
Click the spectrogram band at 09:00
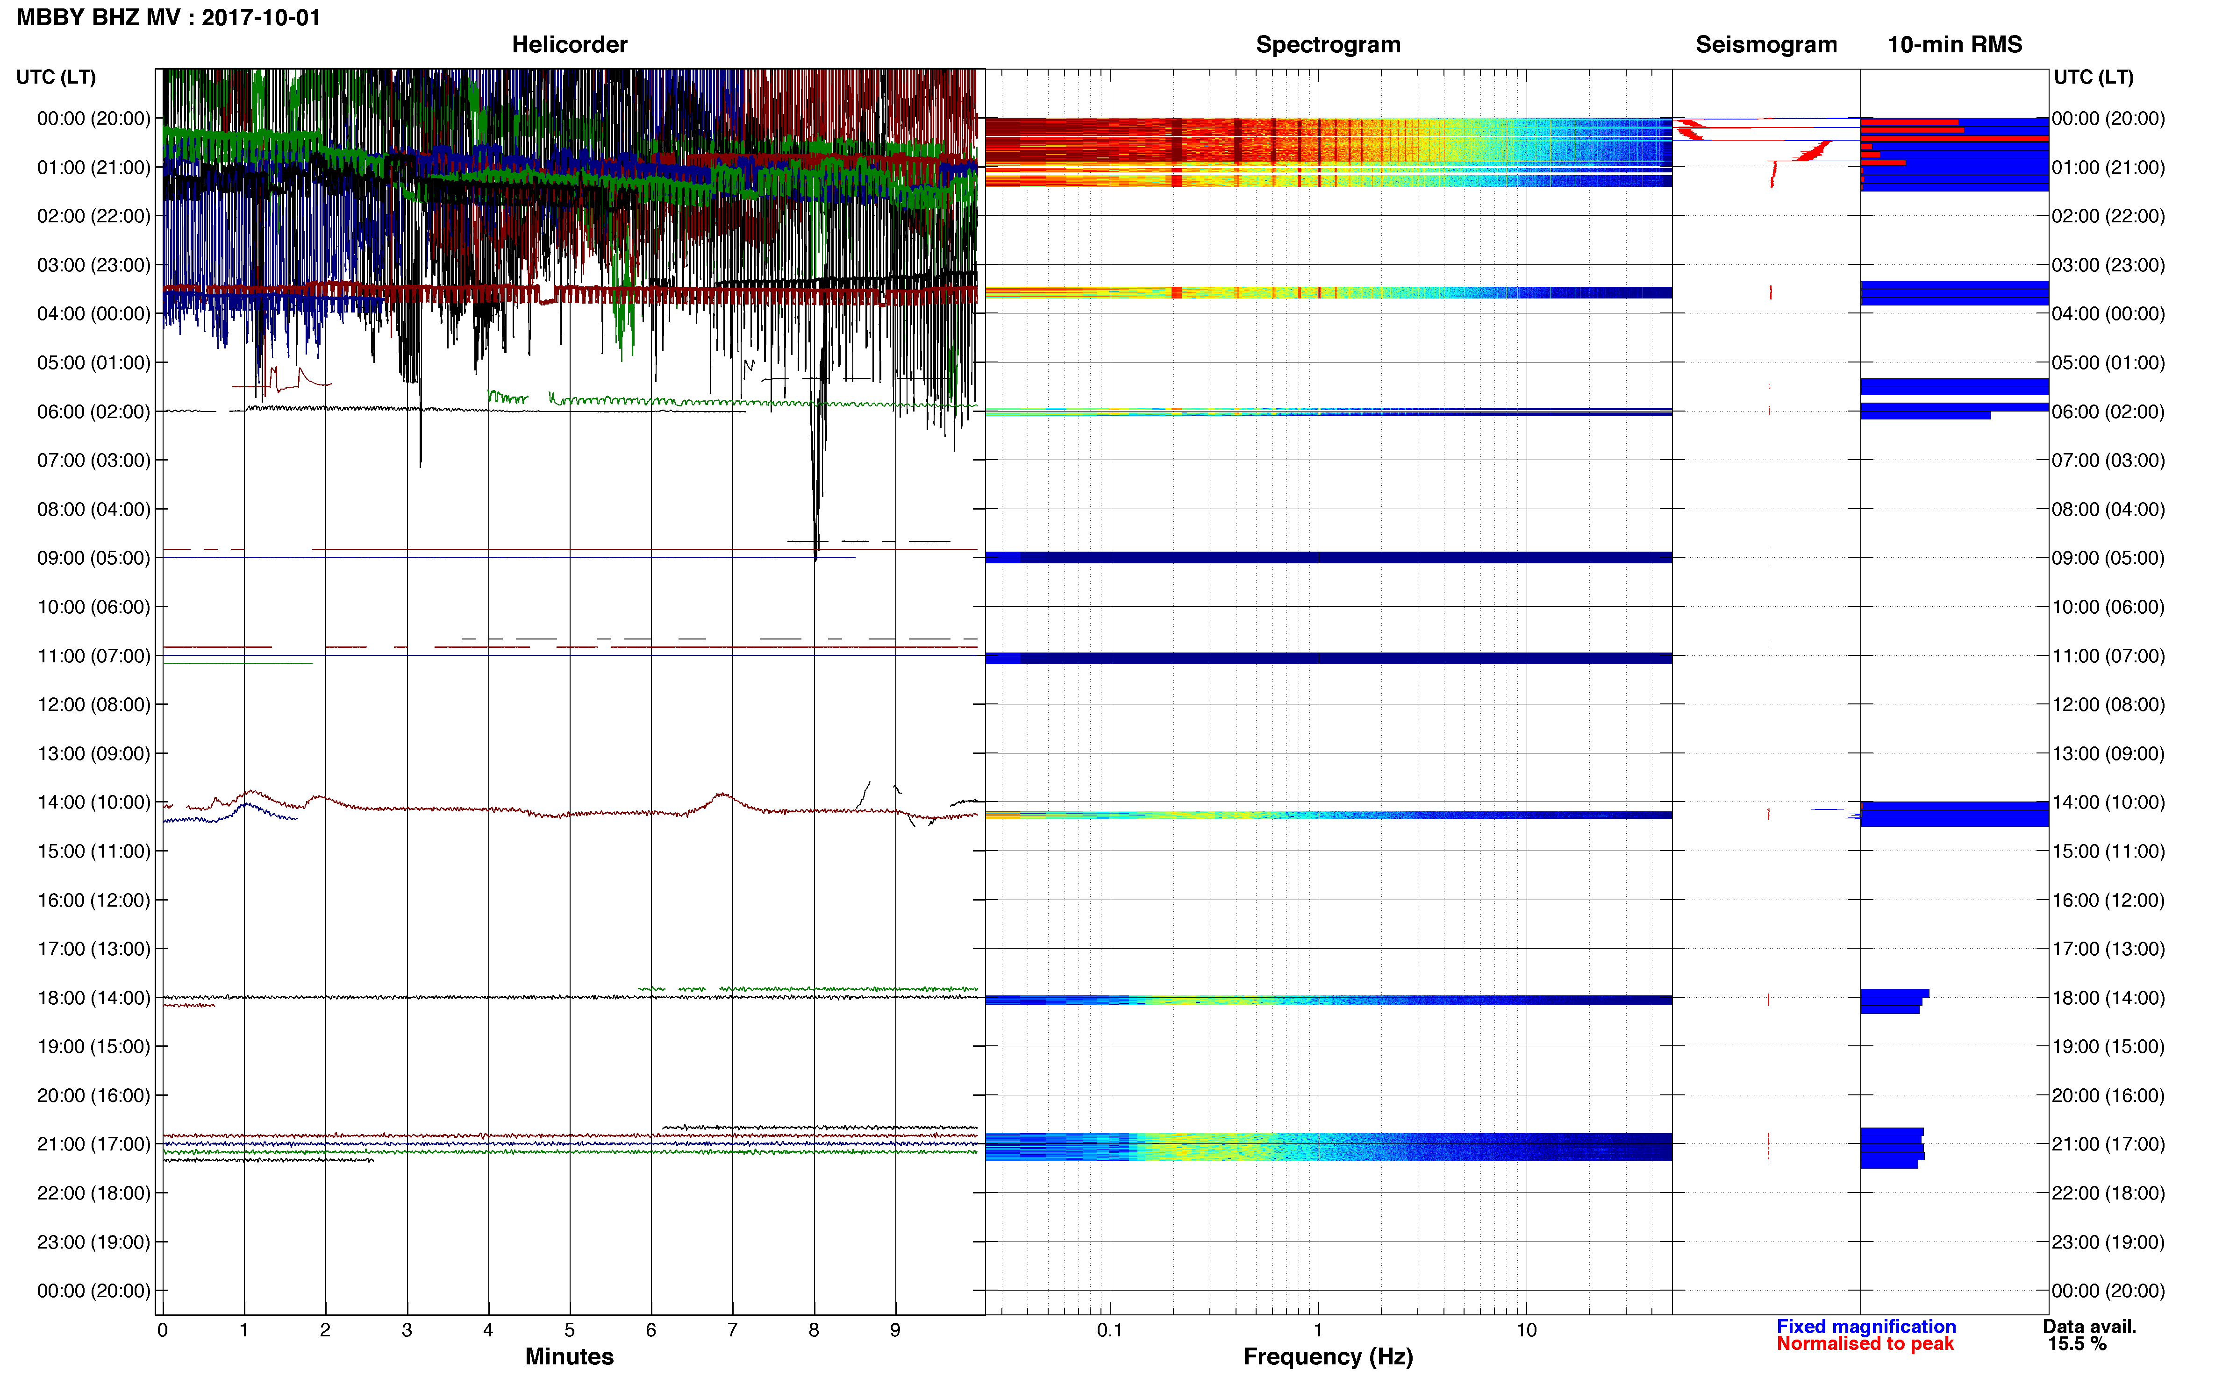point(1329,557)
